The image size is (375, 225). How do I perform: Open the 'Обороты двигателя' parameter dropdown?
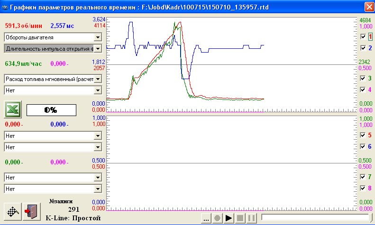click(98, 37)
